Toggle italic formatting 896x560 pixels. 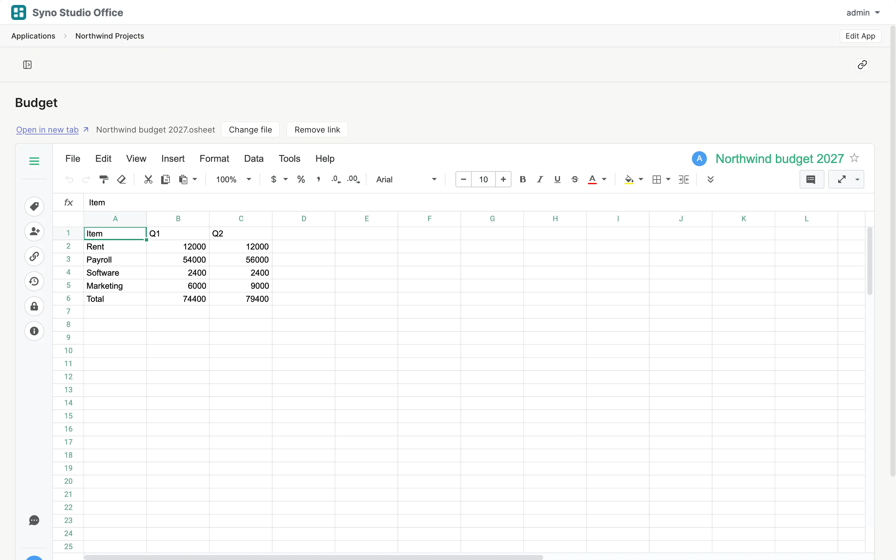coord(540,180)
